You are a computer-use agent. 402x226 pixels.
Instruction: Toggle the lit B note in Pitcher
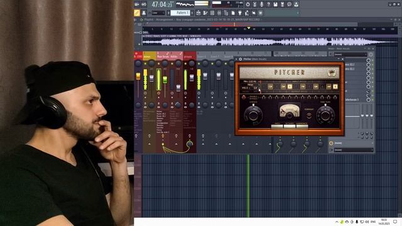point(335,87)
